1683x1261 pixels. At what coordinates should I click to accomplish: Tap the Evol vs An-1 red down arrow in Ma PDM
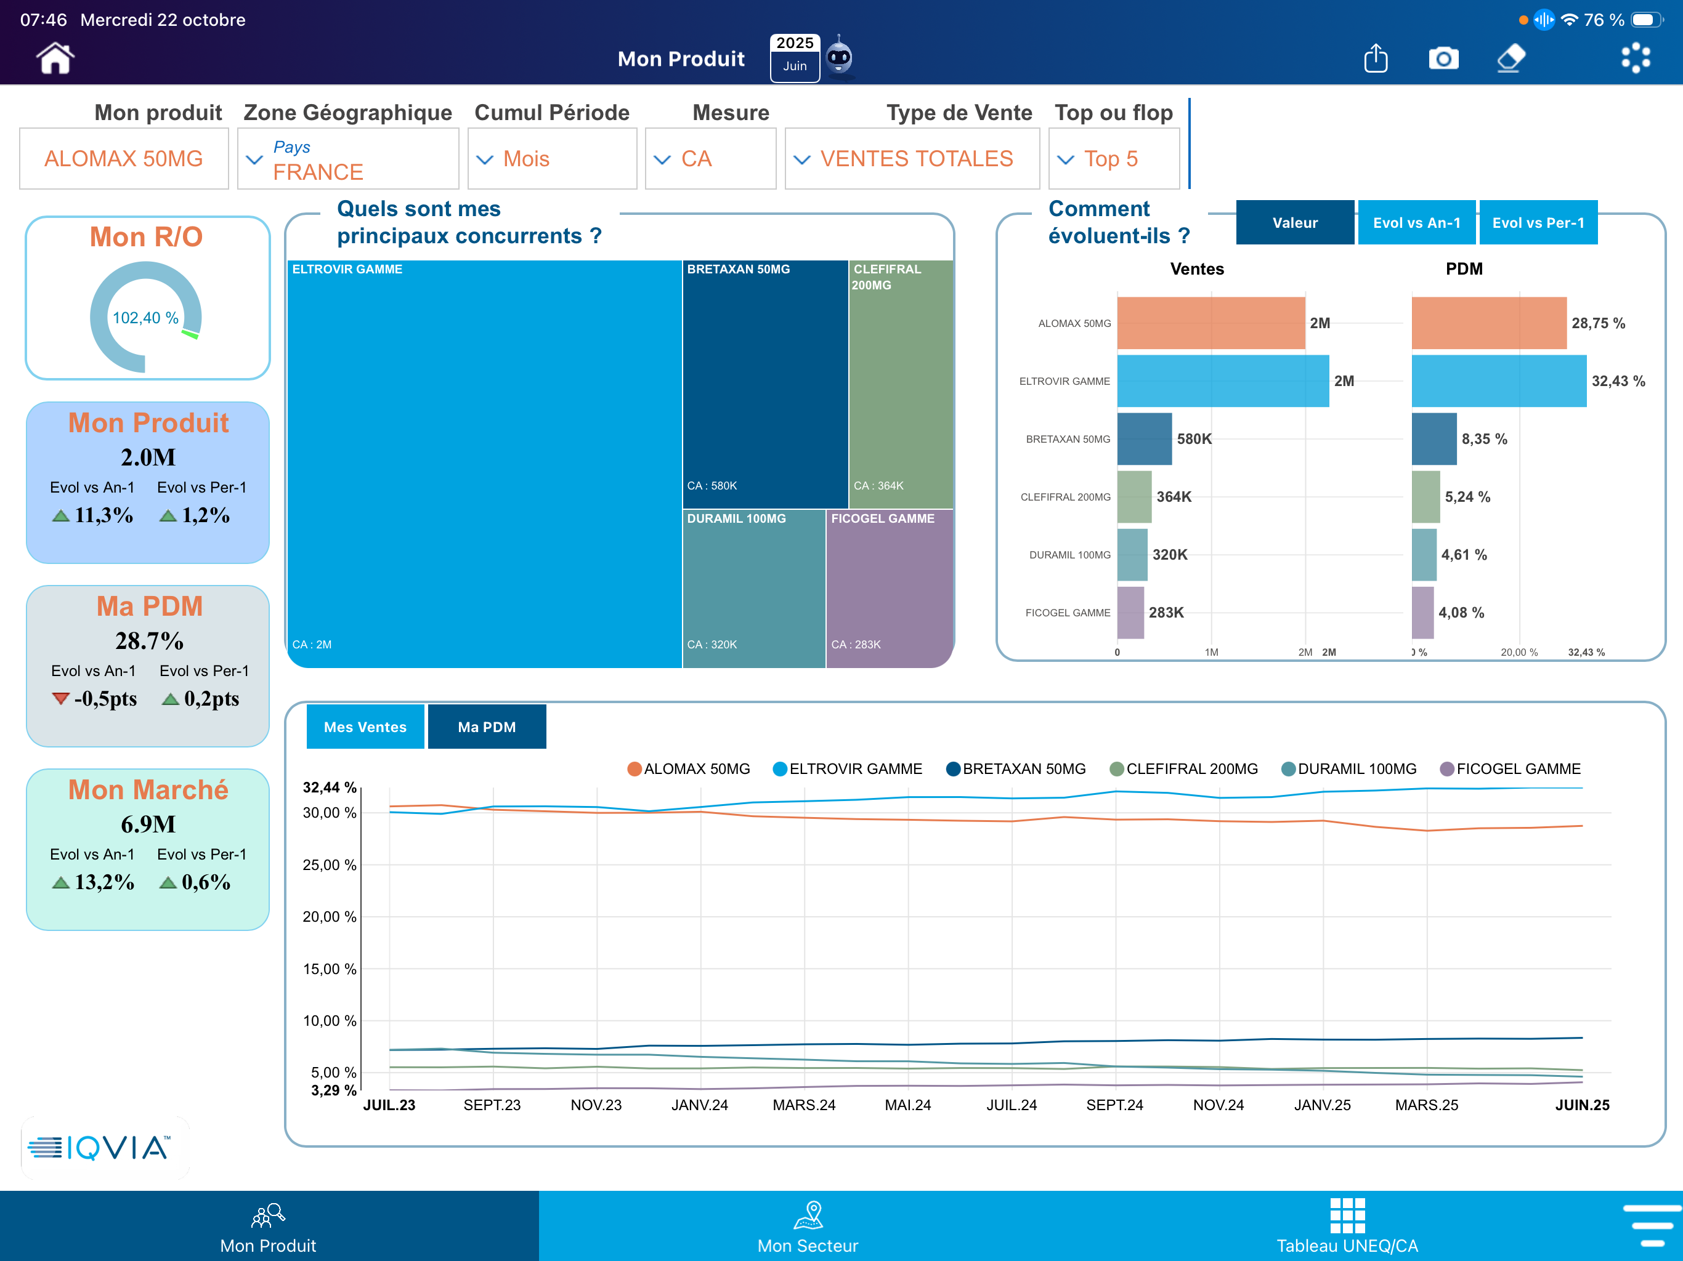click(61, 698)
